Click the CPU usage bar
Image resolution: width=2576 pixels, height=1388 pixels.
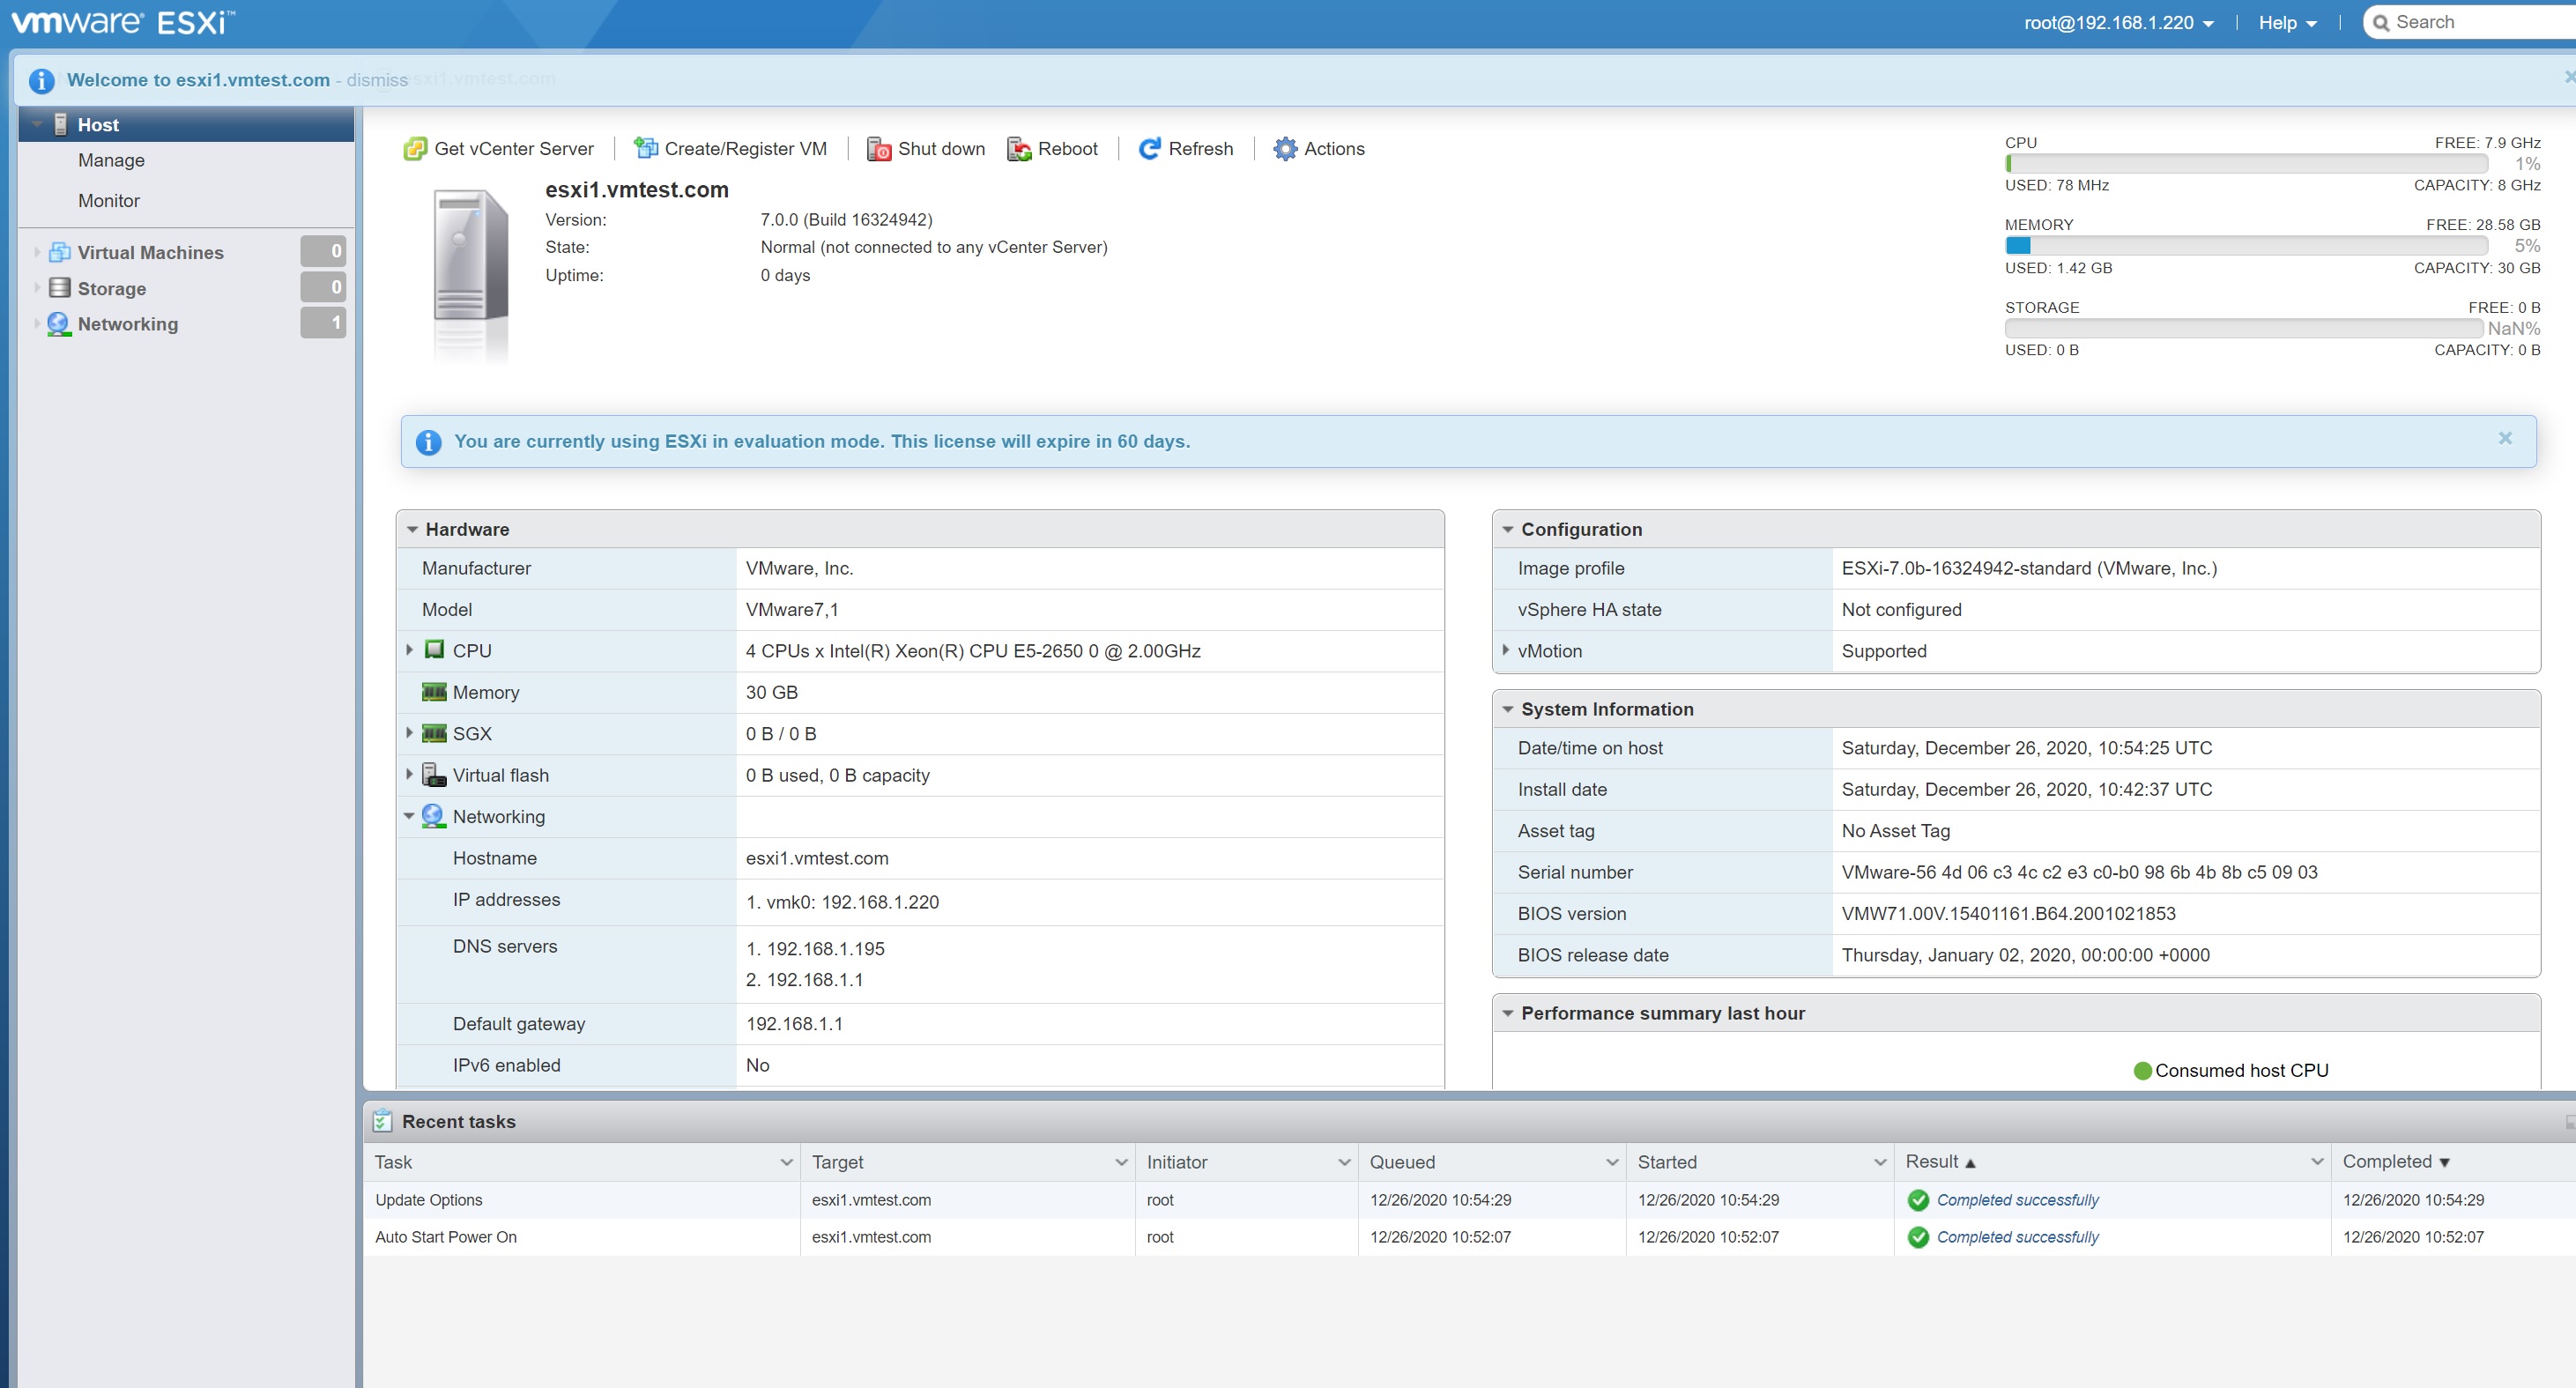pyautogui.click(x=2246, y=164)
